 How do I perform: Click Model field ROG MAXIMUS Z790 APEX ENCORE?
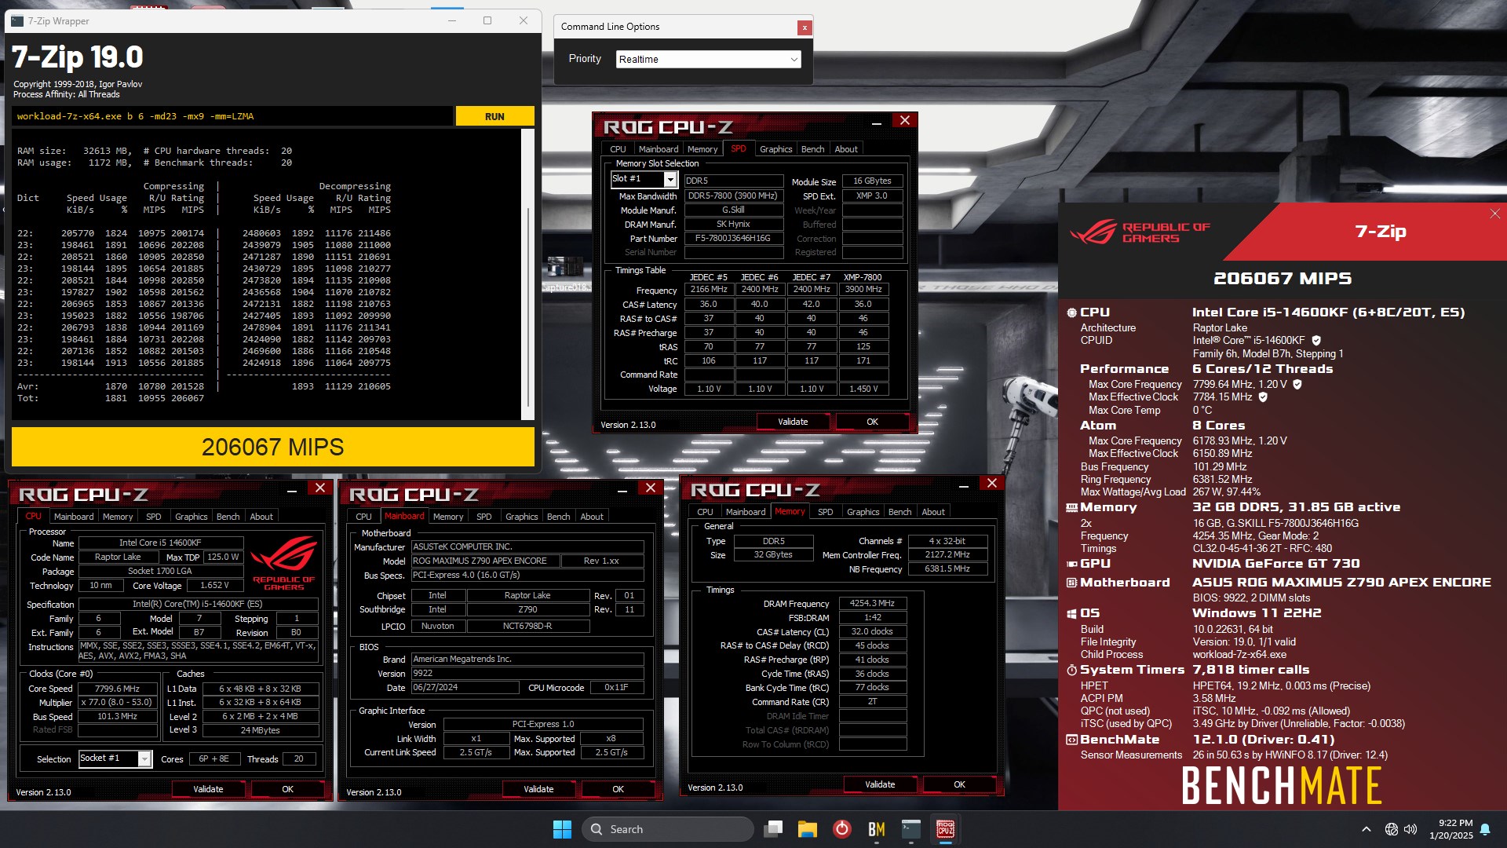[487, 561]
